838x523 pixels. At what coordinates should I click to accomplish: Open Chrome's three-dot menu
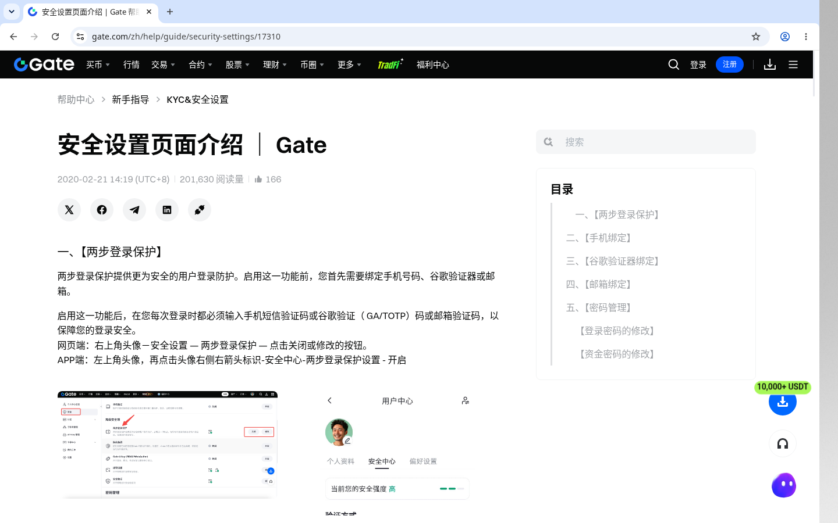[x=806, y=37]
